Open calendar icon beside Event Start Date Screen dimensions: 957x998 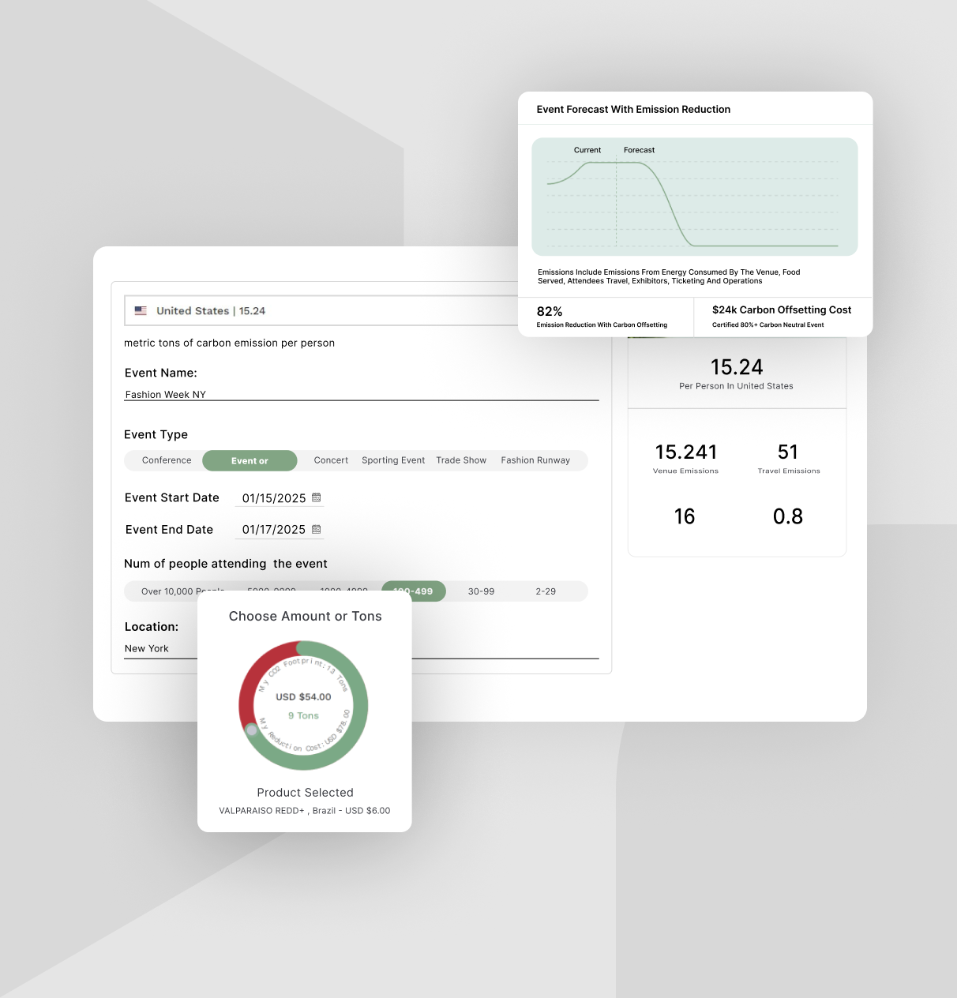tap(317, 497)
